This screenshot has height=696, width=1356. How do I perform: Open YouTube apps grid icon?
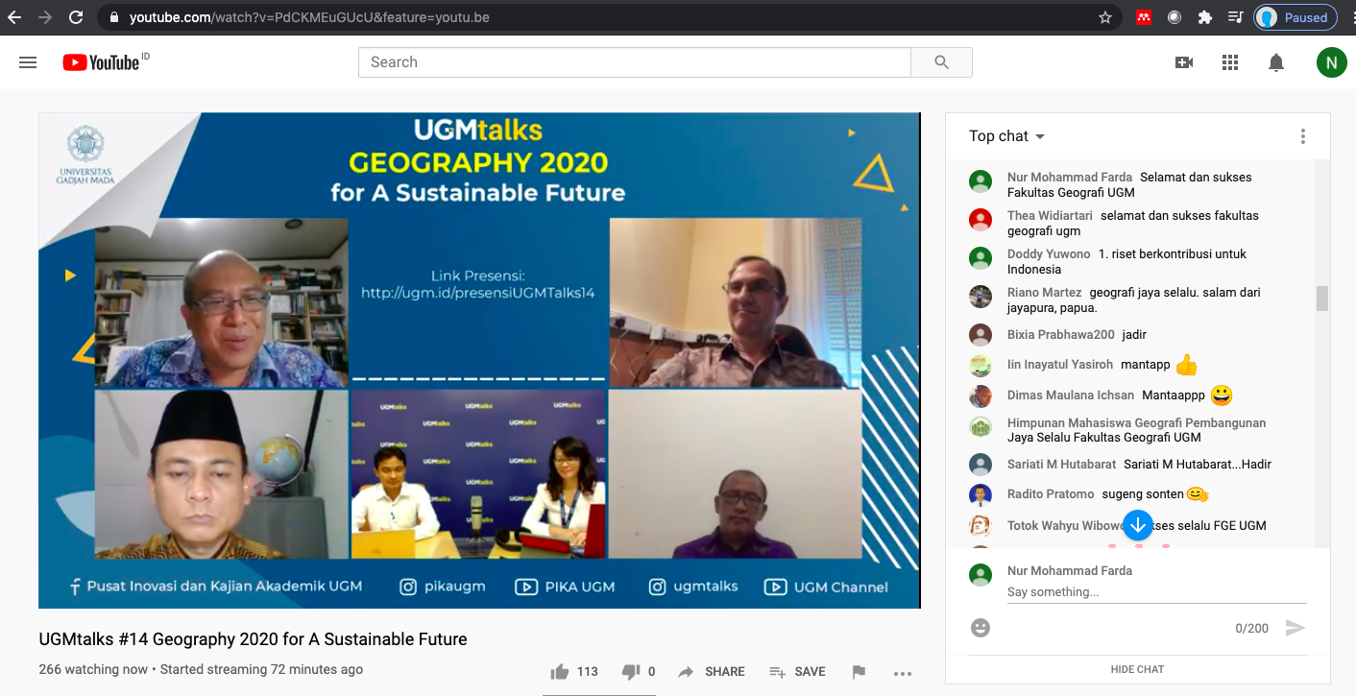(x=1230, y=62)
